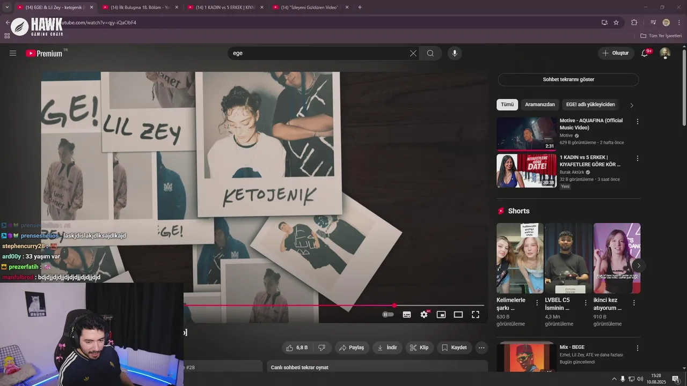687x386 pixels.
Task: Switch to theater mode
Action: pos(458,315)
